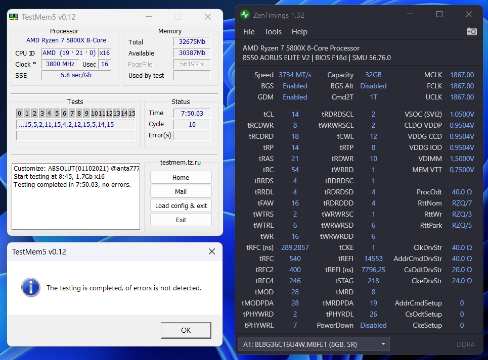Maximize the ZenTimings window

(x=439, y=14)
